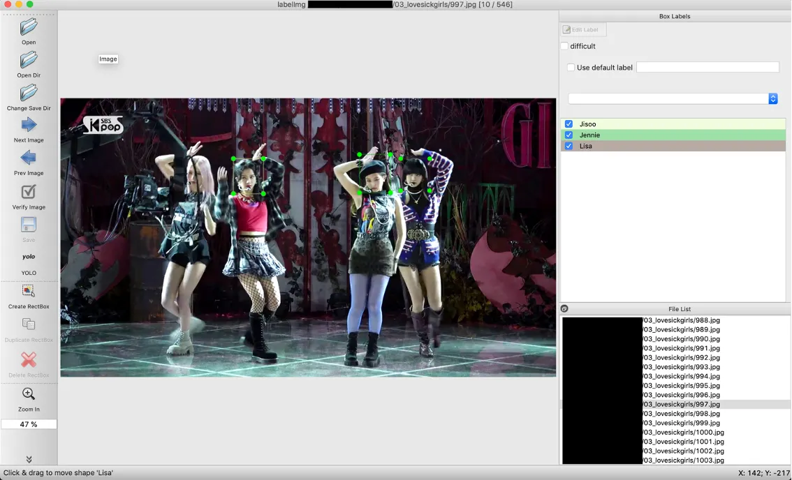The image size is (792, 480).
Task: Click the default label text field
Action: 707,68
